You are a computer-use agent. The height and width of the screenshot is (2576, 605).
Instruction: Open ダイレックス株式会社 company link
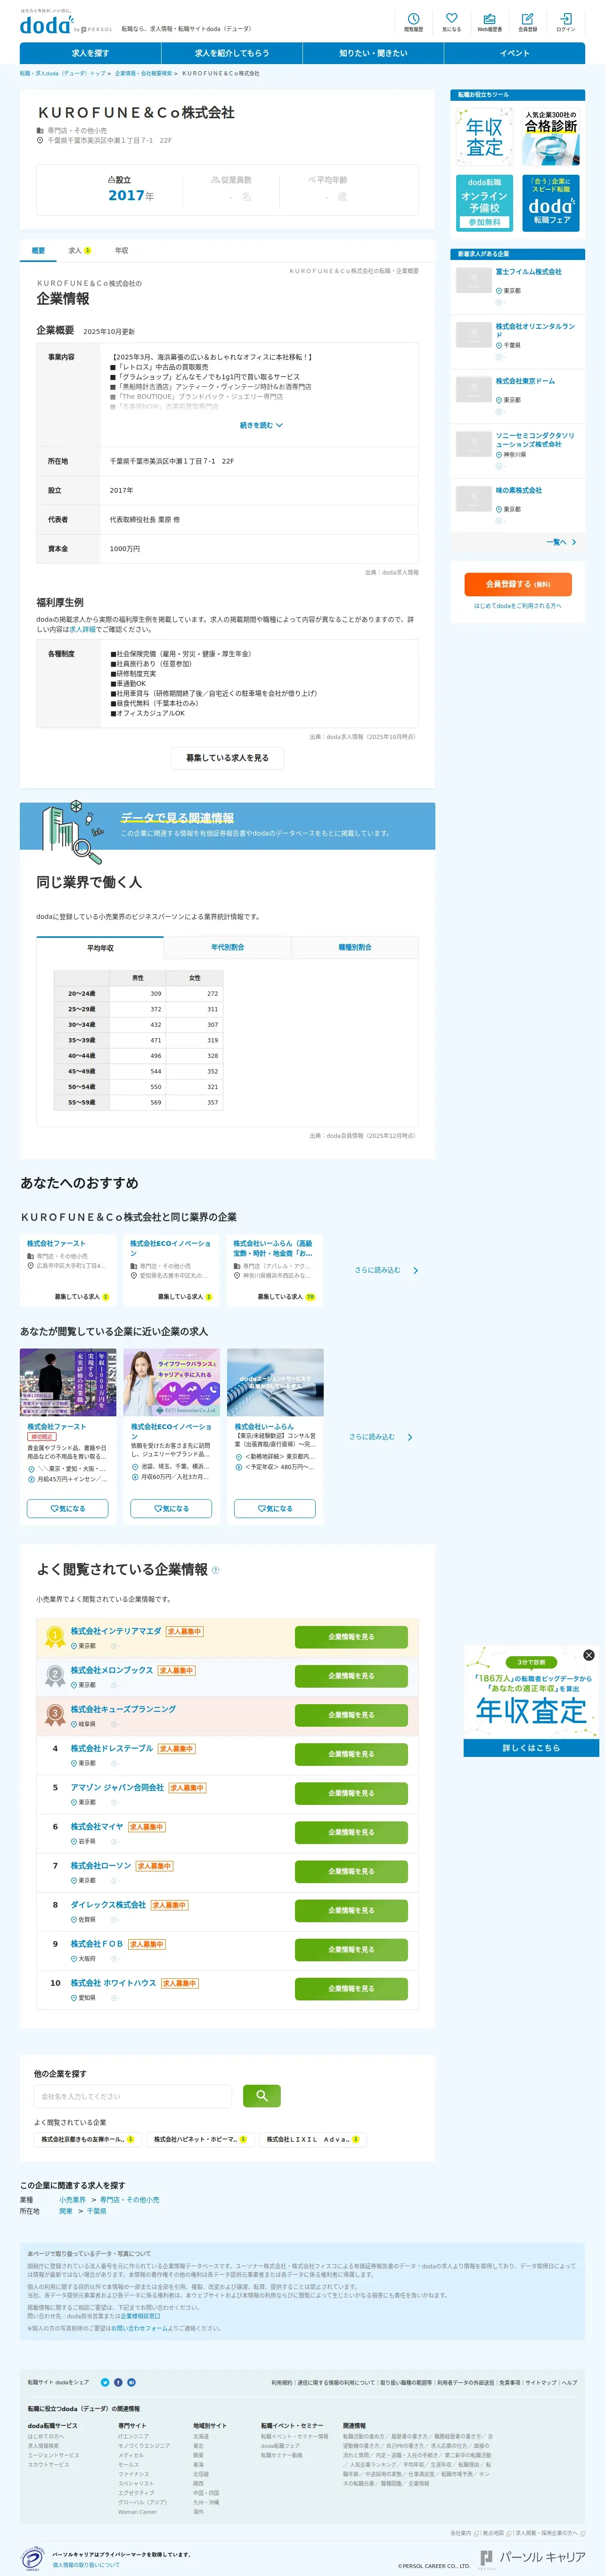point(108,1905)
